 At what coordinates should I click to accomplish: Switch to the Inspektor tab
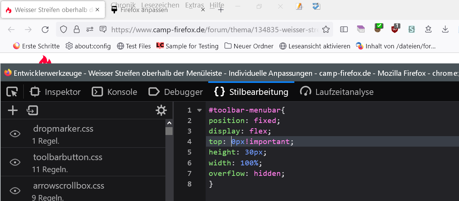(x=55, y=92)
